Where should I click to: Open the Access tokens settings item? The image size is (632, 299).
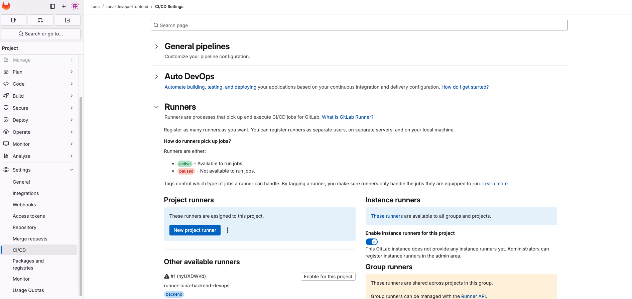[29, 216]
